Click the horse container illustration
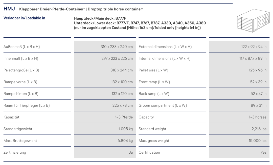The image size is (273, 165). pyautogui.click(x=253, y=21)
